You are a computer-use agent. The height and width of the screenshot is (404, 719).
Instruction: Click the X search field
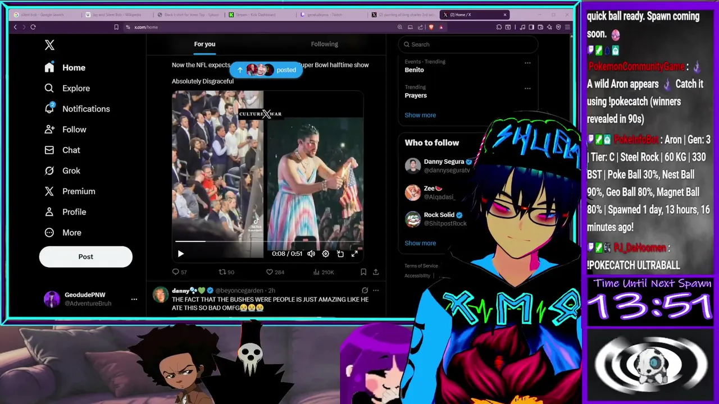468,44
